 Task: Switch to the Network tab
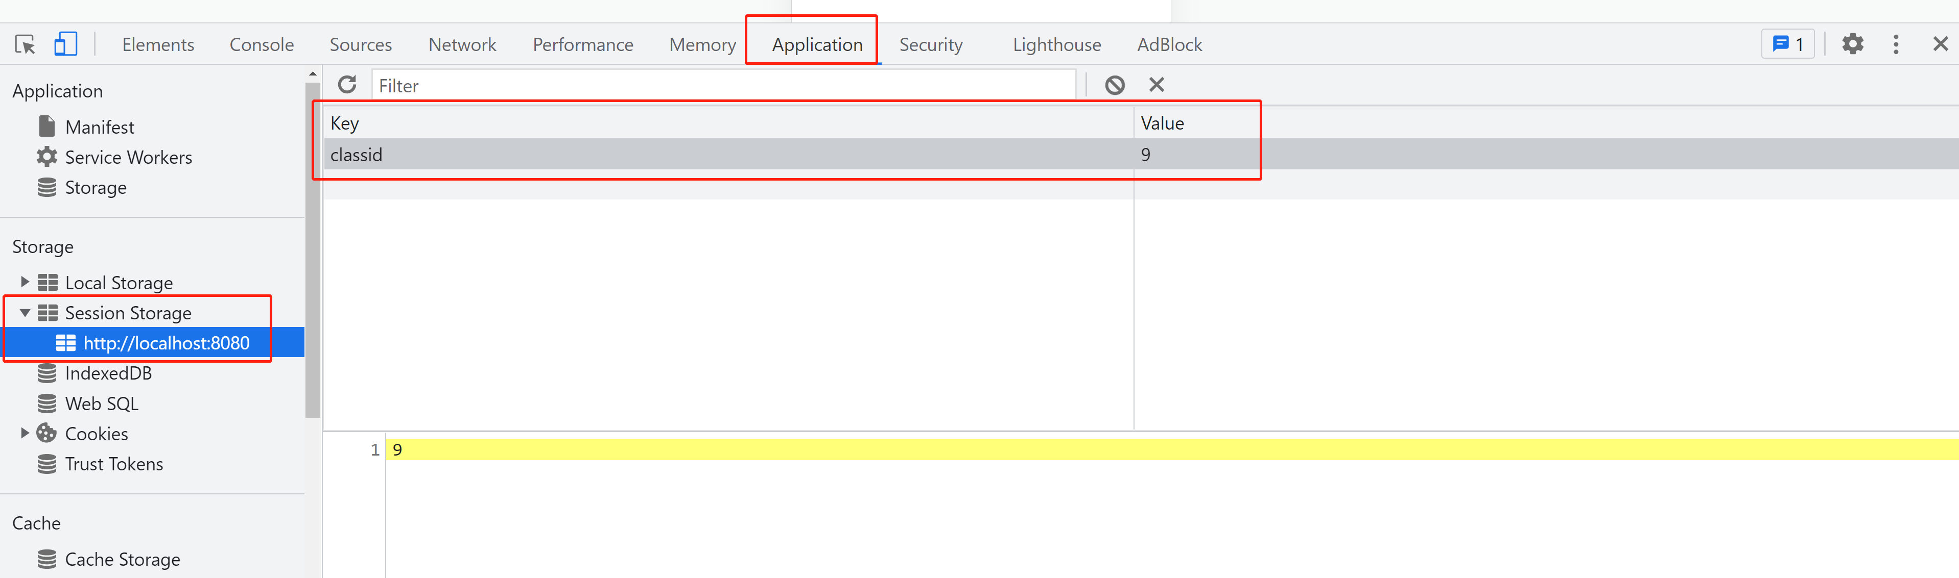462,45
